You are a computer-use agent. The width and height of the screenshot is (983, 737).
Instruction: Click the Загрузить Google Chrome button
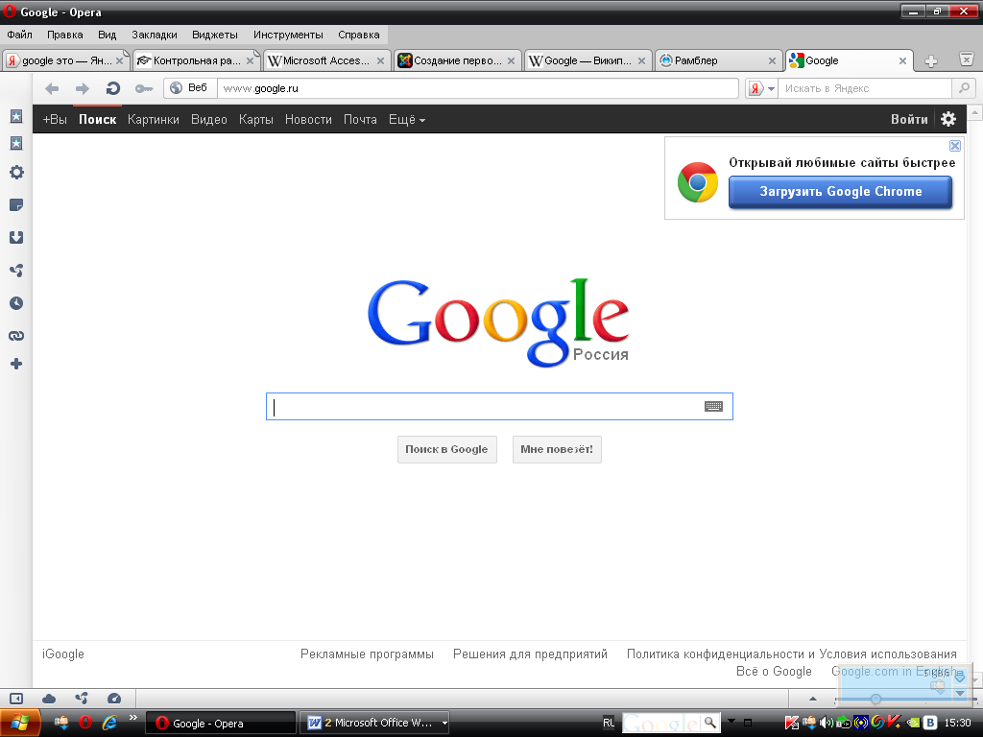tap(840, 192)
